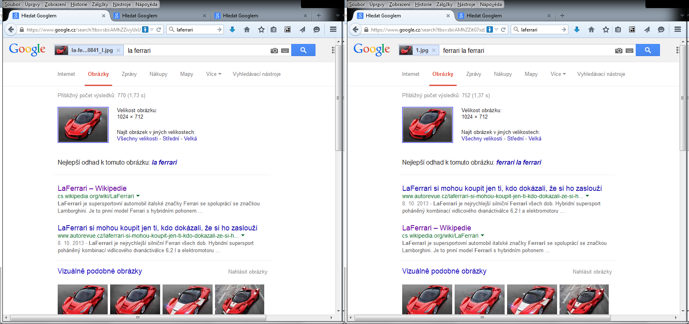Bookmark this page with star in right window
This screenshot has width=689, height=324.
[606, 29]
